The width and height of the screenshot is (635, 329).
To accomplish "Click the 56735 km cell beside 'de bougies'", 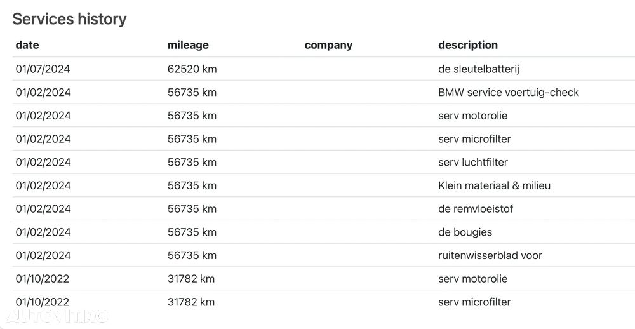I will 192,232.
